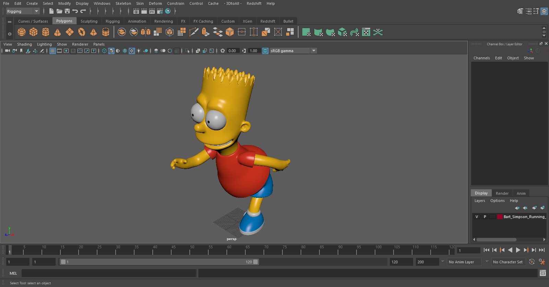Click the time range slider bar
Image resolution: width=549 pixels, height=287 pixels.
160,262
